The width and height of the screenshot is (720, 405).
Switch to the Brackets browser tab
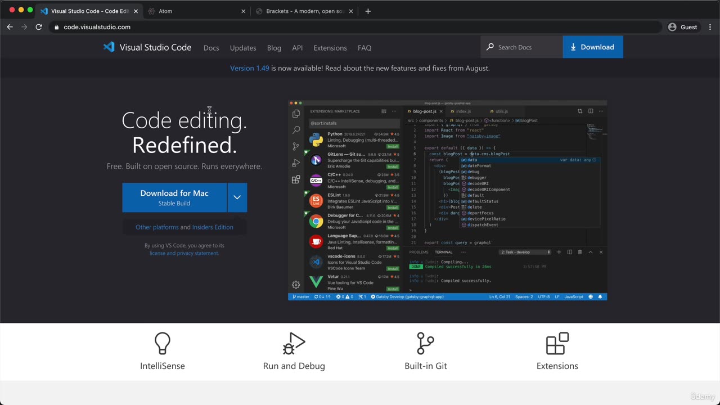coord(304,11)
